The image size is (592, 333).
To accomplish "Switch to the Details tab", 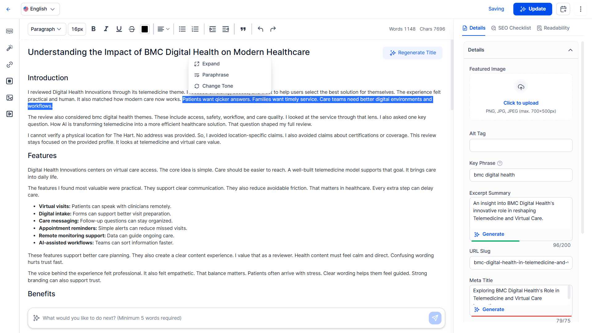I will point(474,28).
